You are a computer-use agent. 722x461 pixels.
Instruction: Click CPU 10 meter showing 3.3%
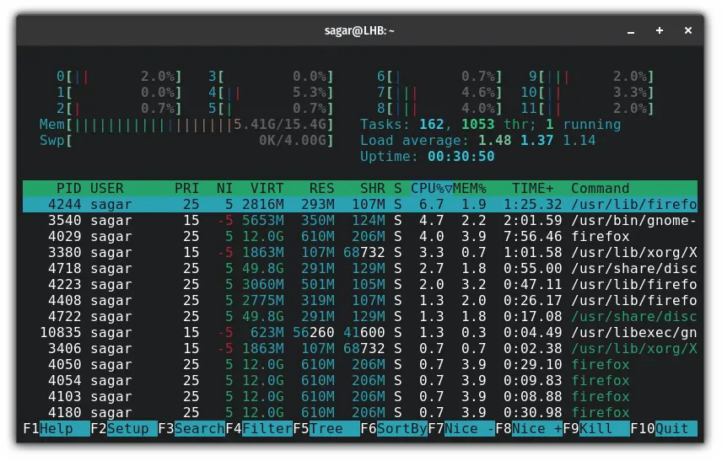(x=587, y=93)
